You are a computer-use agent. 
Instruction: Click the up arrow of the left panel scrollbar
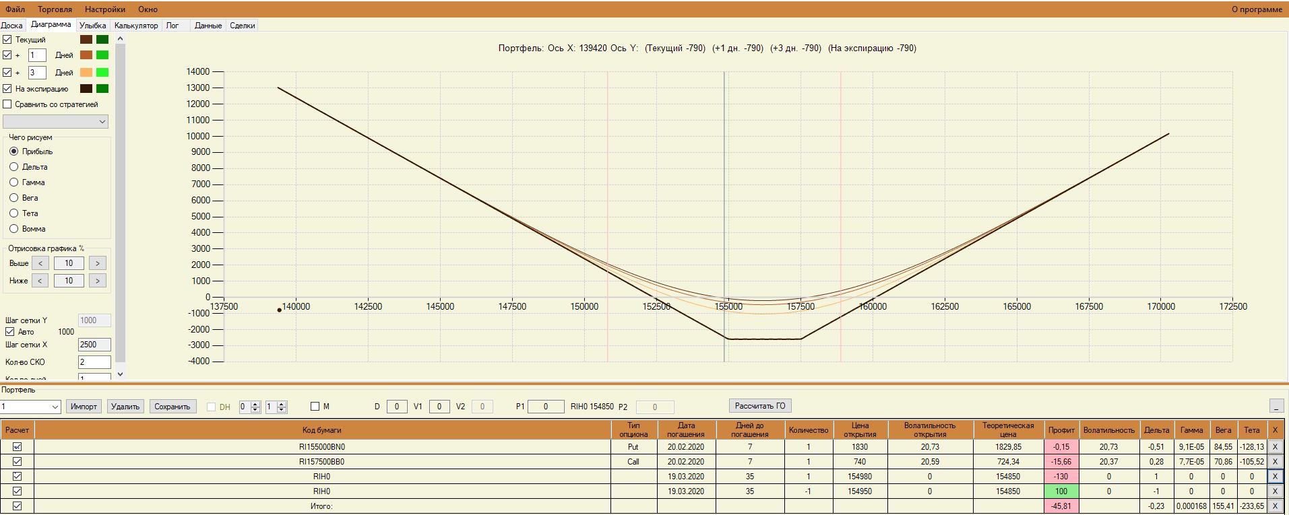[x=121, y=39]
